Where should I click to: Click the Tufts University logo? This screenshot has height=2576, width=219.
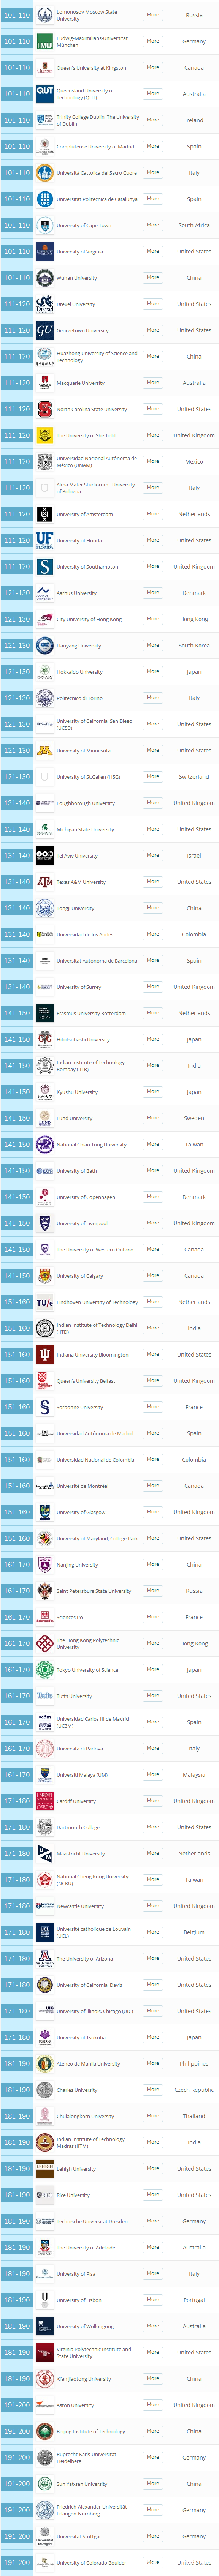pos(45,1696)
